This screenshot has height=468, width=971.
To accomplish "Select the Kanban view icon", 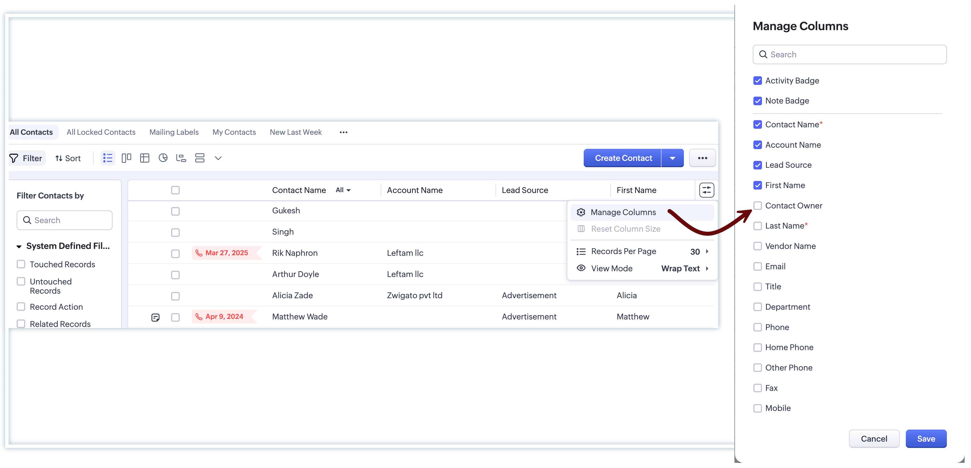I will (126, 158).
